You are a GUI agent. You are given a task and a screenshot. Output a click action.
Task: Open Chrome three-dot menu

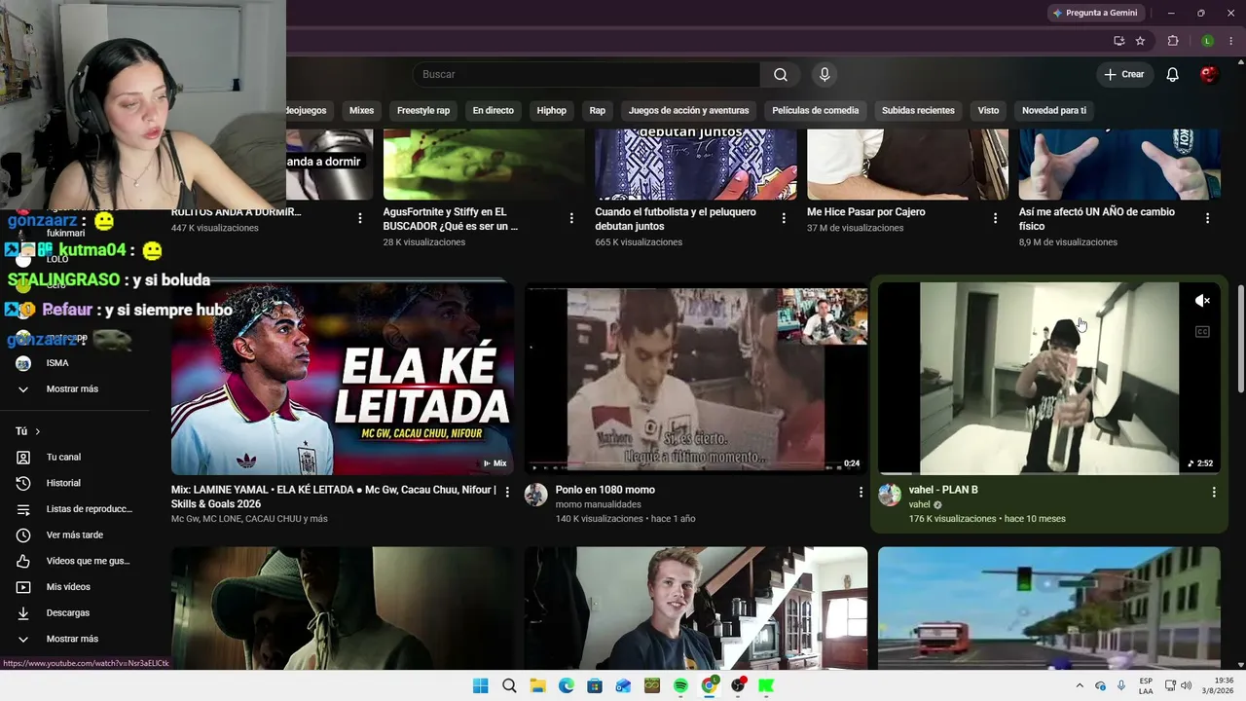tap(1231, 41)
